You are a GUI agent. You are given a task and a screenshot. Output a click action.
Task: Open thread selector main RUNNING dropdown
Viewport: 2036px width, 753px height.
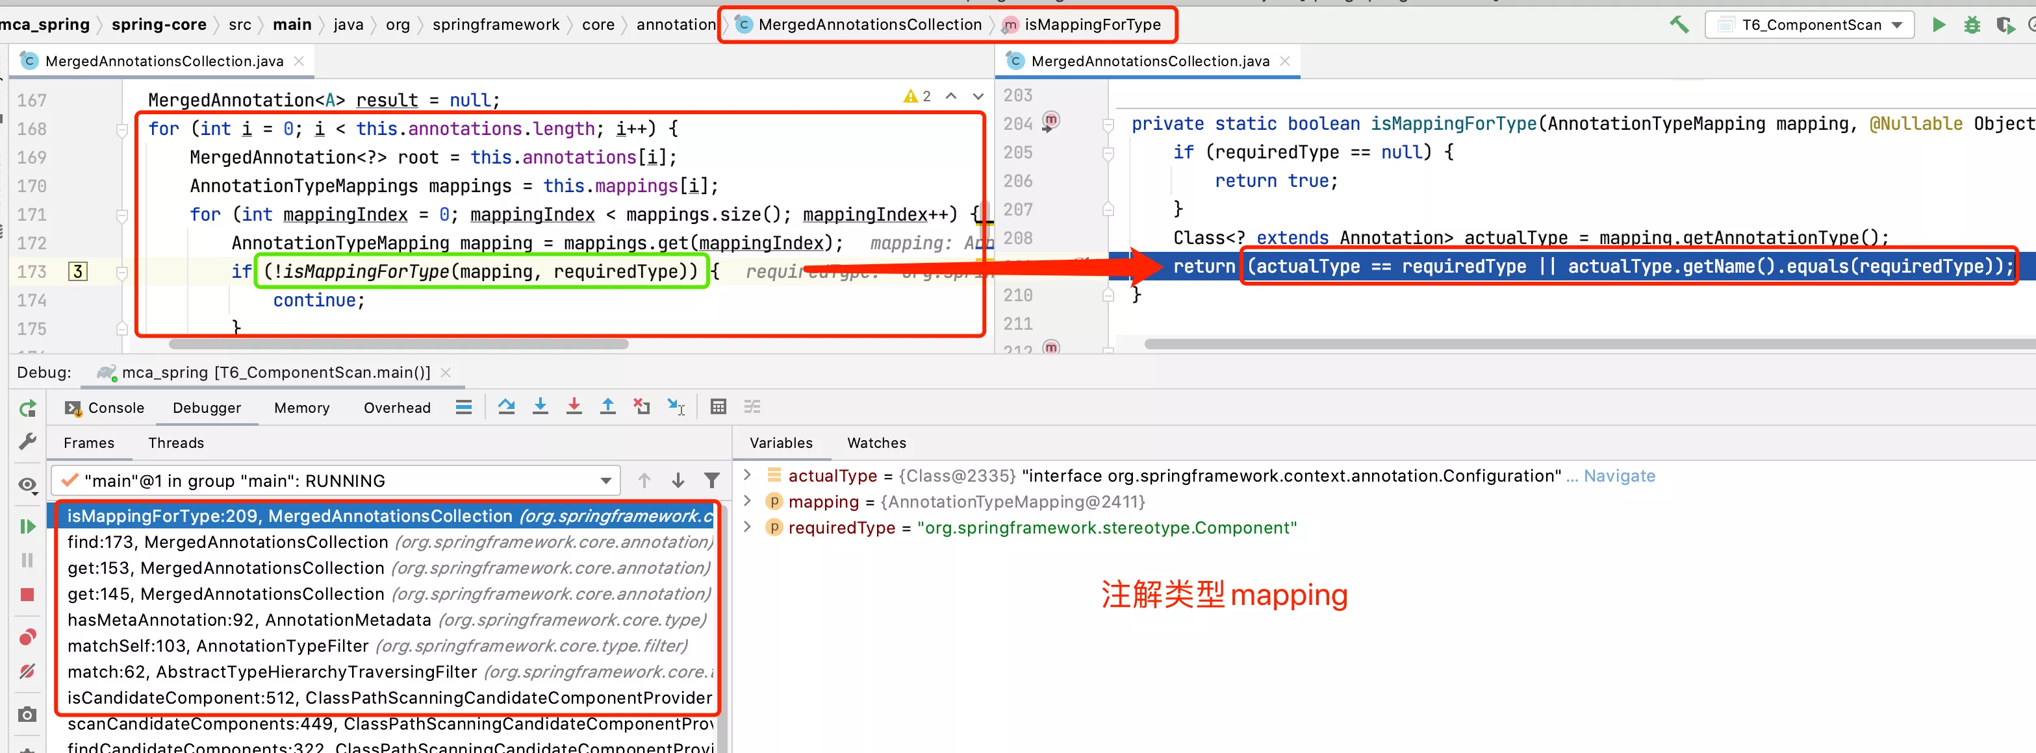pyautogui.click(x=336, y=480)
